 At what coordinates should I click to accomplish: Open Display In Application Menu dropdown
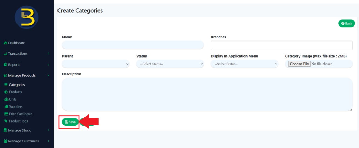tap(244, 64)
